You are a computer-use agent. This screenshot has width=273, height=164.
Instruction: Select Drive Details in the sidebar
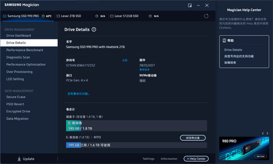tap(29, 43)
